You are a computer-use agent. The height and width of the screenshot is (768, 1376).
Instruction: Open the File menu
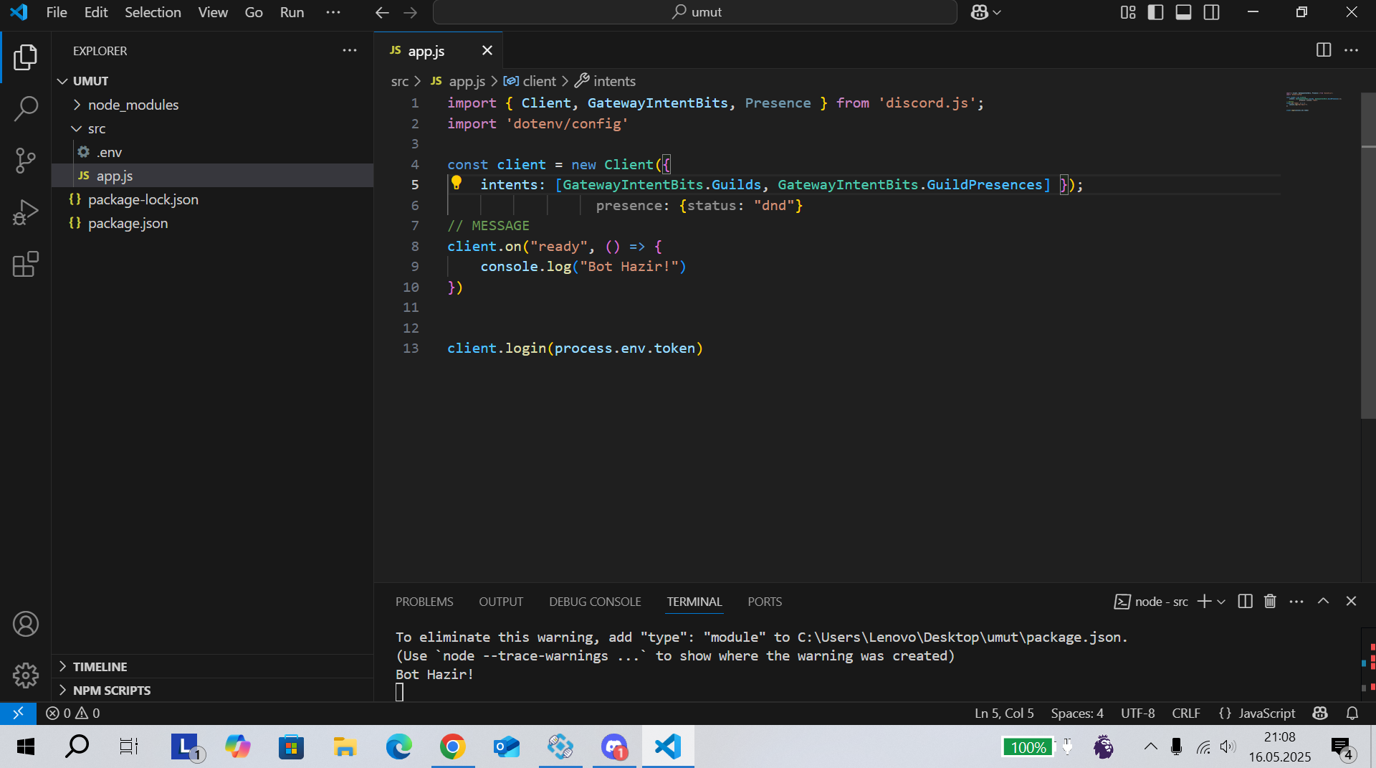point(57,12)
